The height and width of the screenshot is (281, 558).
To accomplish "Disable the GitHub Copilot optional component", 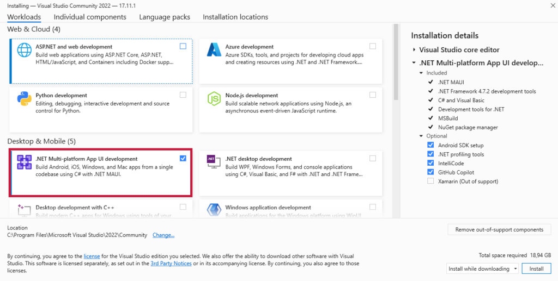I will point(431,172).
